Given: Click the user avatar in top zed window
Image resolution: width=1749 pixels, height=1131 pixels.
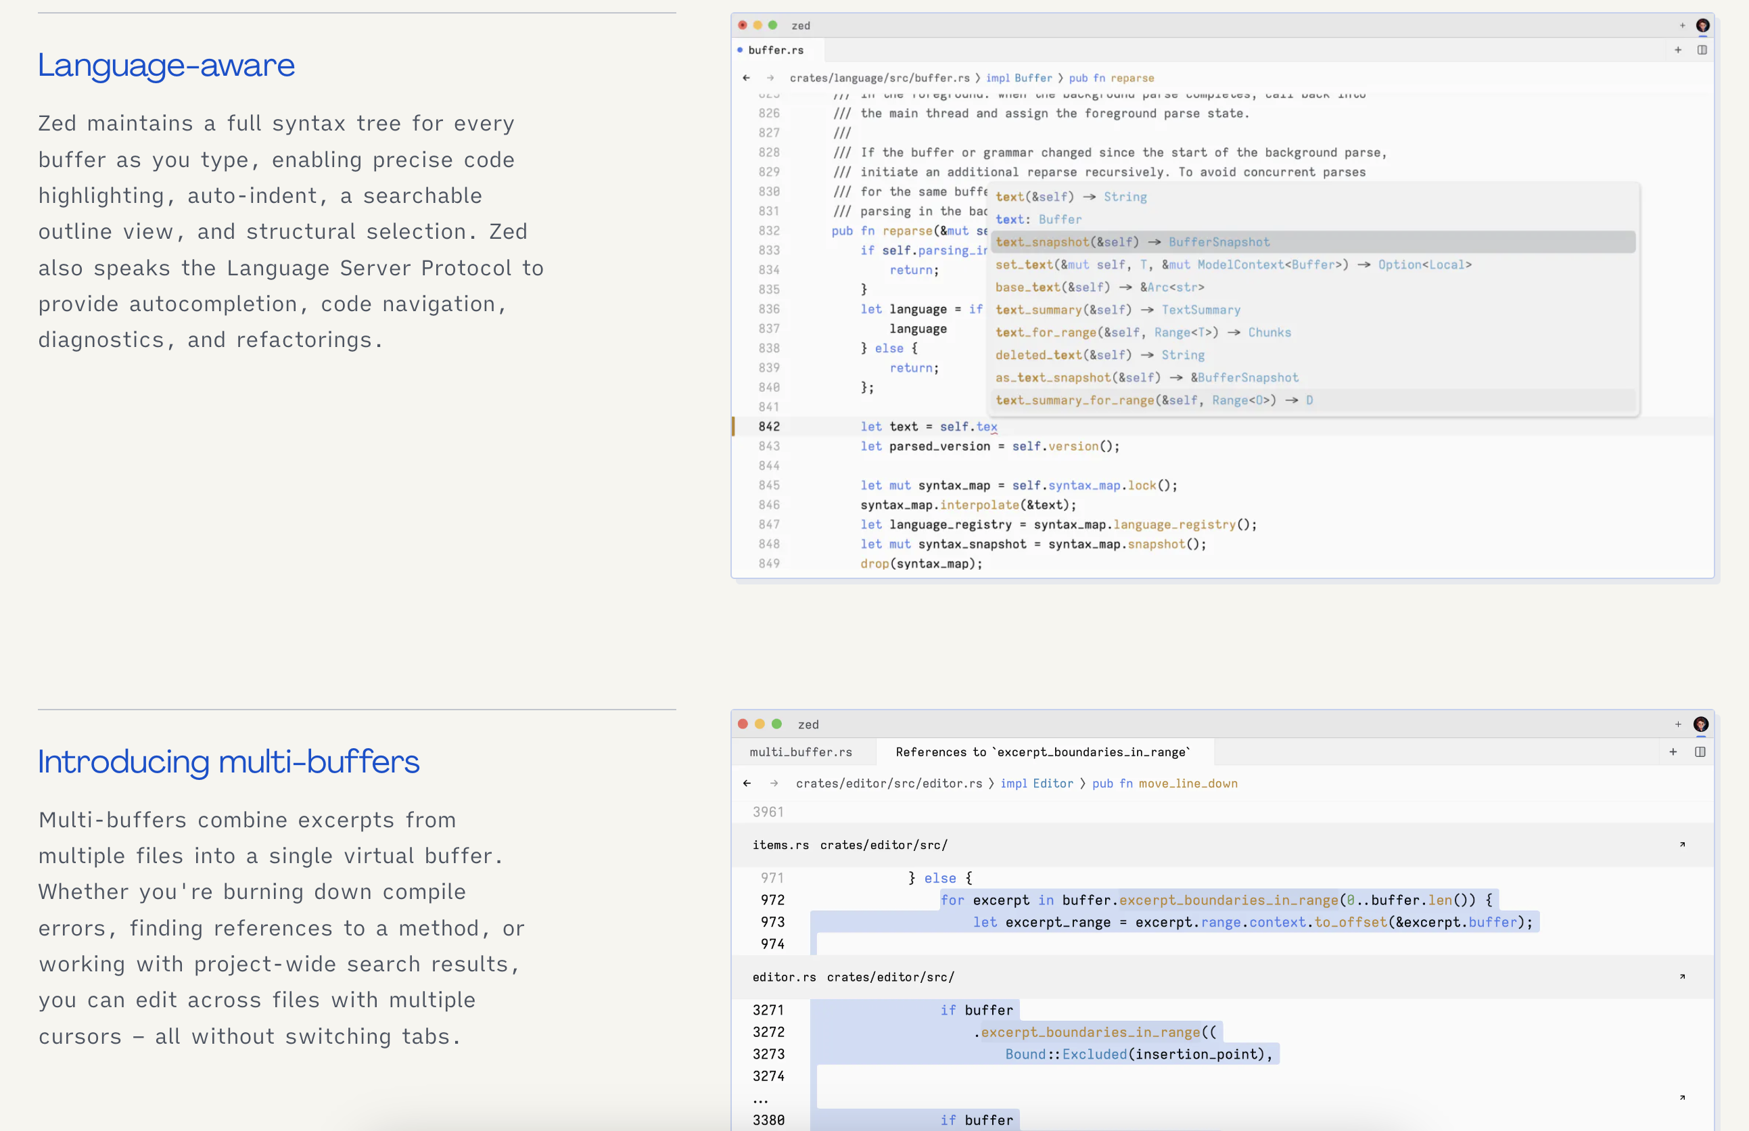Looking at the screenshot, I should tap(1703, 26).
